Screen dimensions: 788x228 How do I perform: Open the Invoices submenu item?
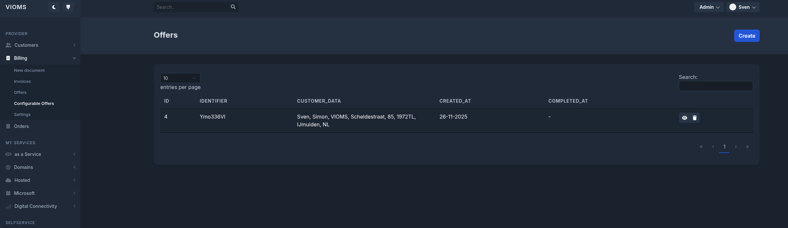22,82
